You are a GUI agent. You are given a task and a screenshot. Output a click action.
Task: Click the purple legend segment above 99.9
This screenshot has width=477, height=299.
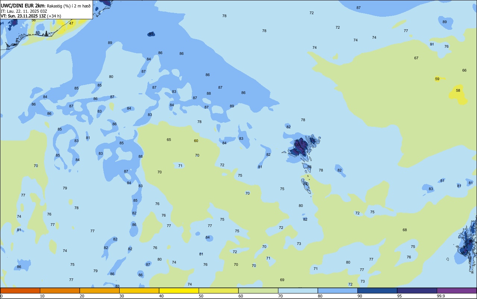(457, 290)
